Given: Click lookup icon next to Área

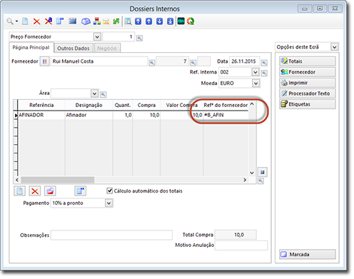Looking at the screenshot, I should point(103,94).
